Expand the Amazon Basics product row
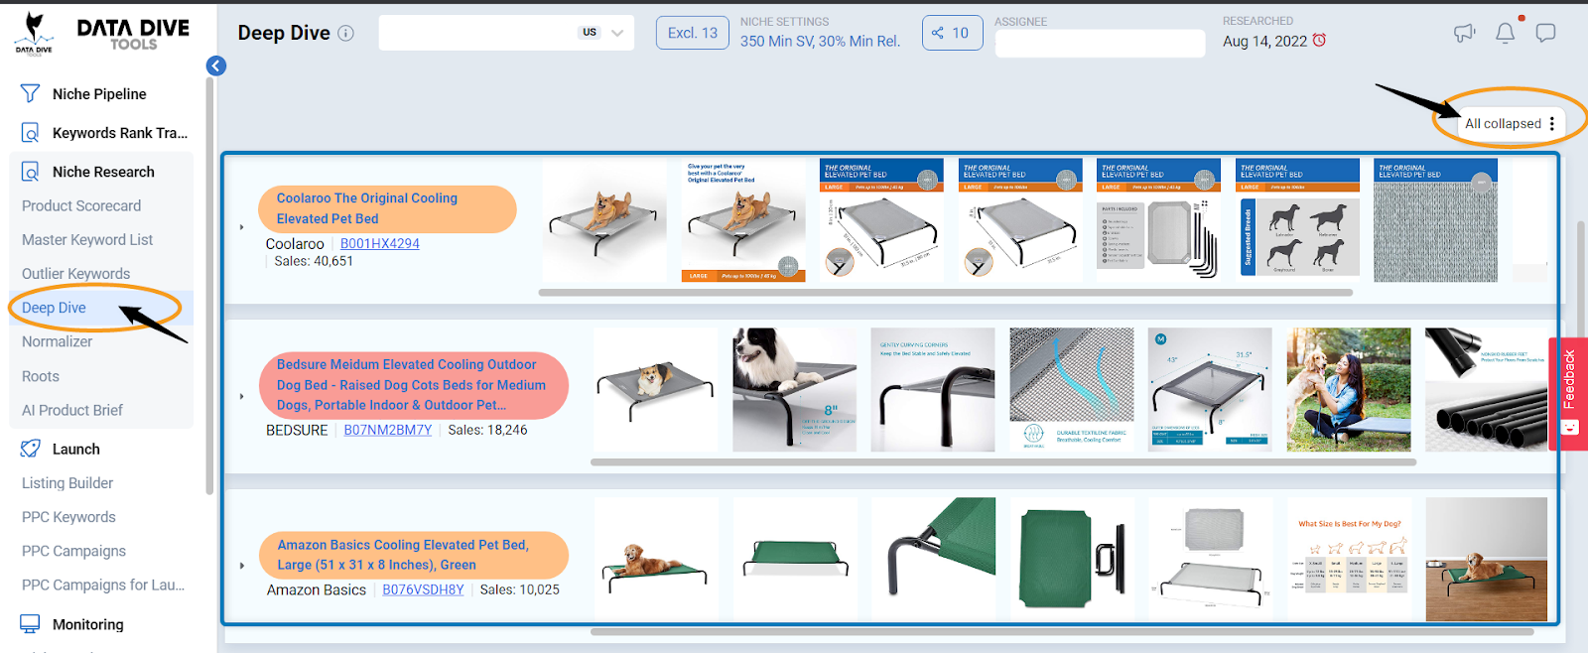This screenshot has height=653, width=1588. point(242,566)
